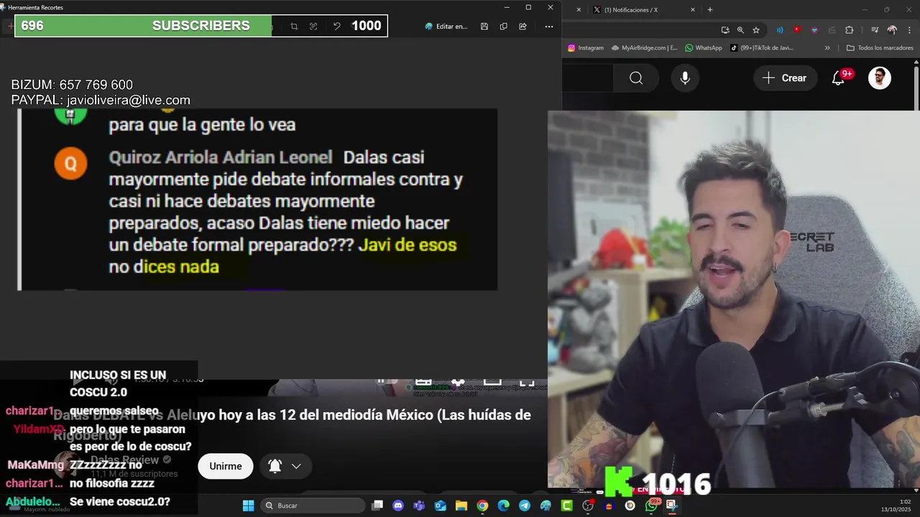The image size is (920, 517).
Task: Copy the snip with the copy icon
Action: 503,27
